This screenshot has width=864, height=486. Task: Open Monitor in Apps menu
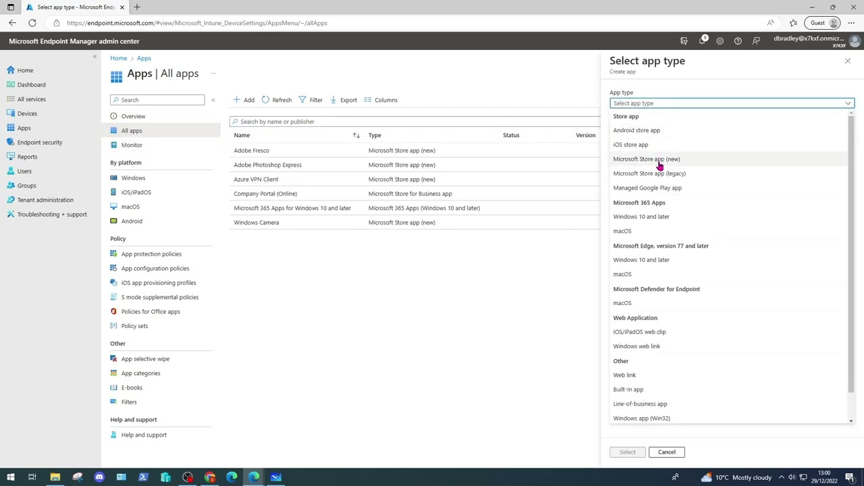coord(132,145)
